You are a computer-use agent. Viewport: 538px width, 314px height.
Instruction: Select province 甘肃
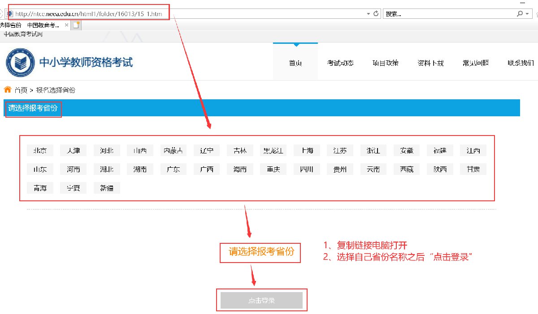point(473,169)
